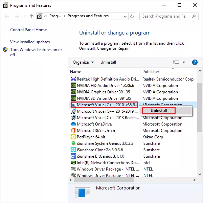
Task: Expand the chevron after Prog... breadcrumb
Action: (x=64, y=16)
